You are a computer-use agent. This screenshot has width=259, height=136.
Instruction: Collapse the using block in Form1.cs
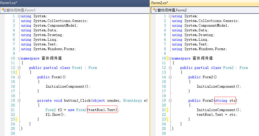tap(19, 16)
